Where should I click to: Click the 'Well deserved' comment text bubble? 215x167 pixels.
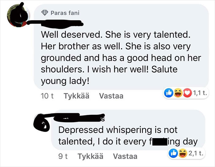tap(121, 47)
